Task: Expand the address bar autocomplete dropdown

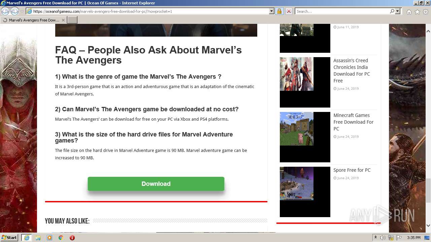Action: click(272, 11)
